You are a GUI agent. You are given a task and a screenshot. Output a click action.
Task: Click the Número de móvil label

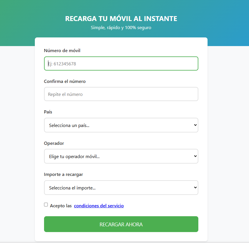[x=62, y=50]
